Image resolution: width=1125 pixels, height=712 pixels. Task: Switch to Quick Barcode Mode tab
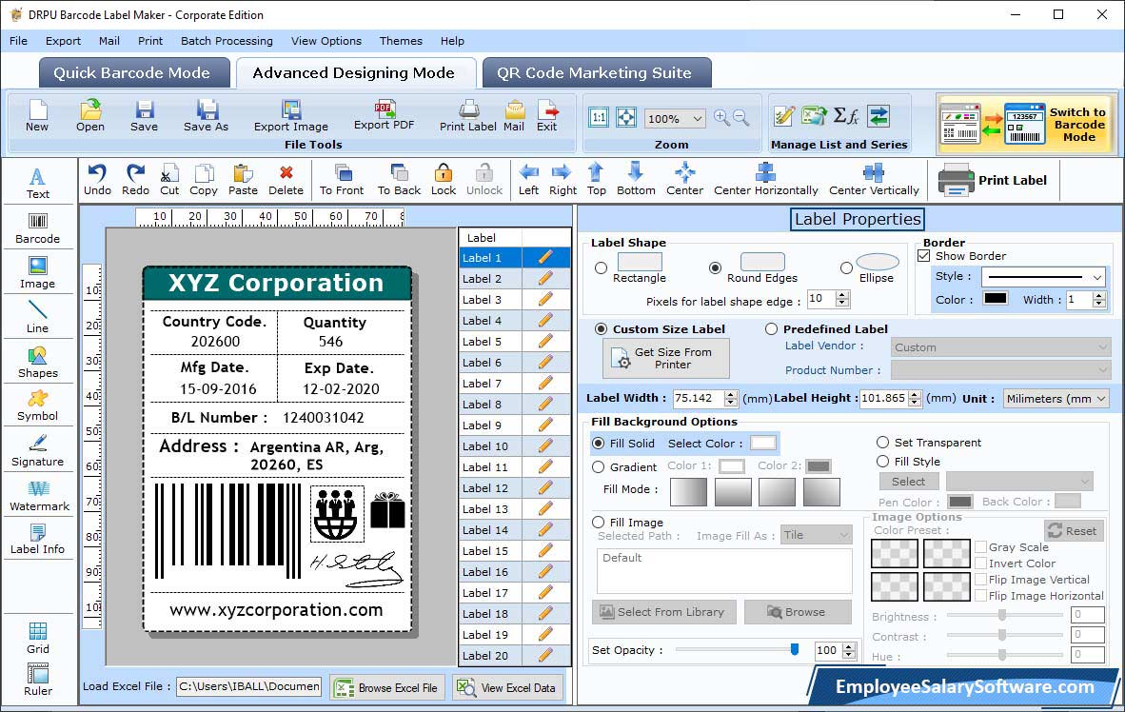pyautogui.click(x=133, y=72)
